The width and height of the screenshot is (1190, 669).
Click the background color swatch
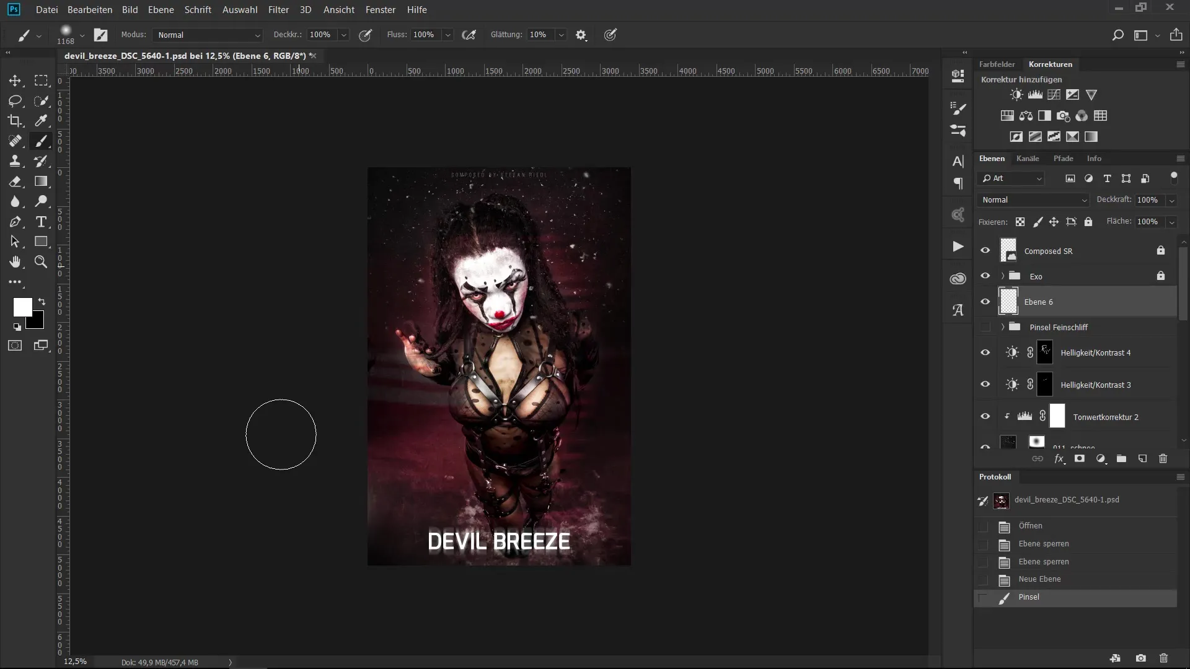point(37,323)
